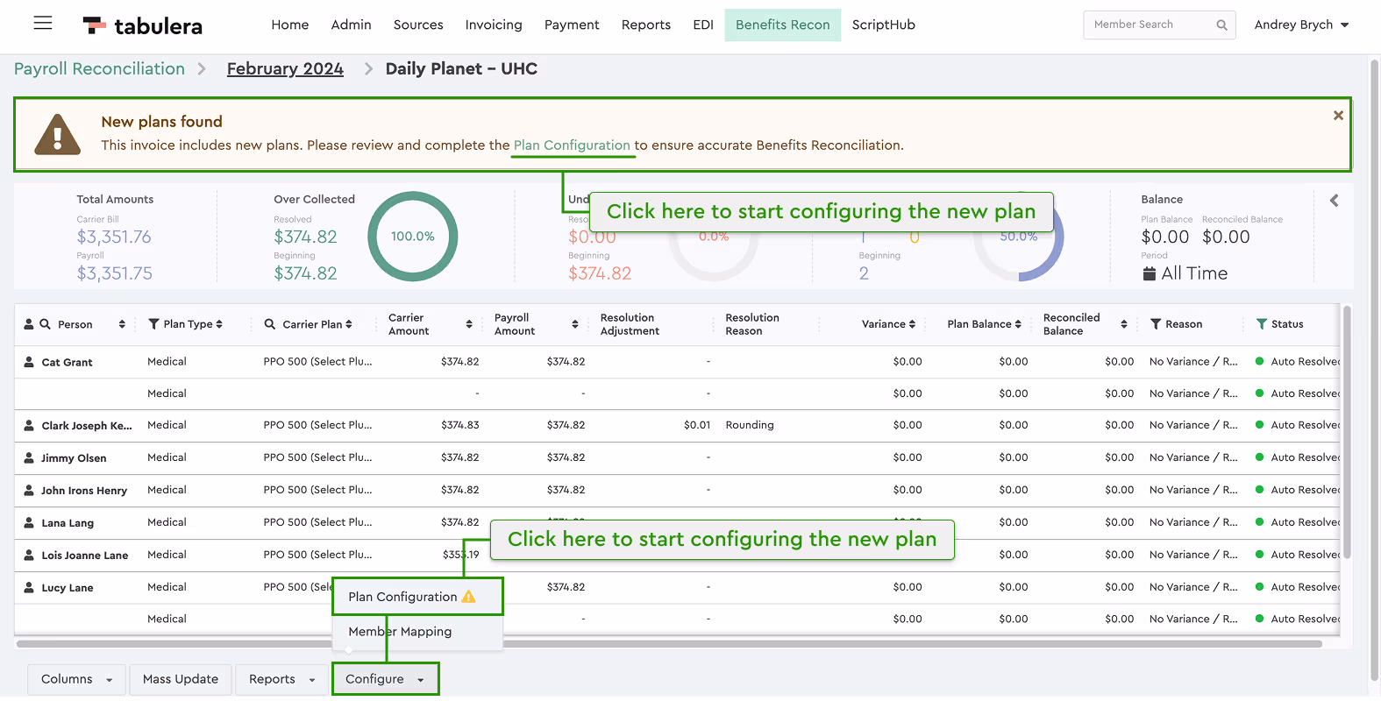Open the Home menu
Screen dimensions: 1381x701
290,25
